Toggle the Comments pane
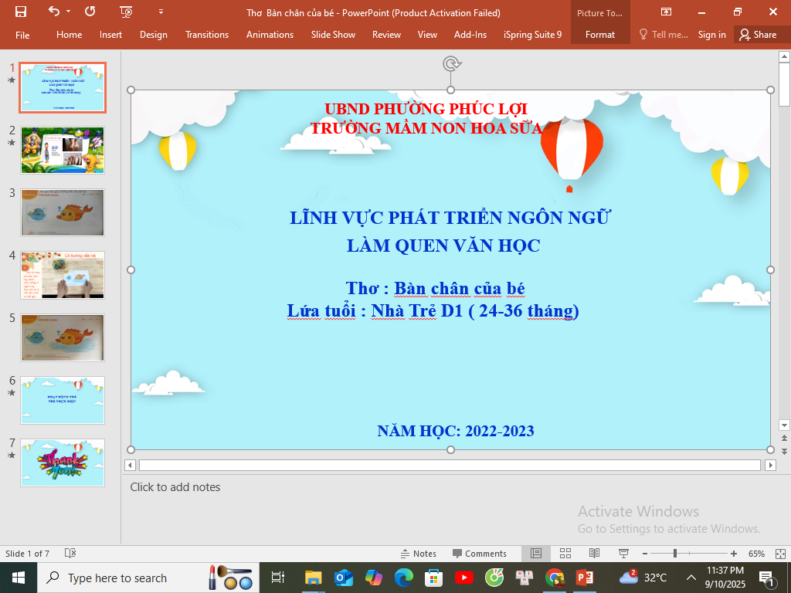The height and width of the screenshot is (593, 791). point(479,554)
